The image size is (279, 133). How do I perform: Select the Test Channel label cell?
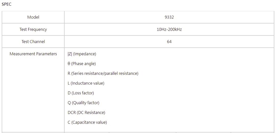tap(33, 42)
